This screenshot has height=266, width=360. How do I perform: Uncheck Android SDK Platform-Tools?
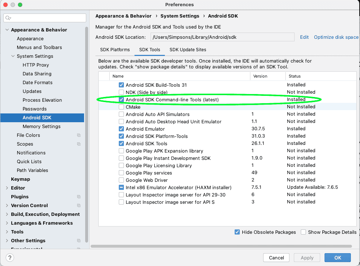point(121,136)
